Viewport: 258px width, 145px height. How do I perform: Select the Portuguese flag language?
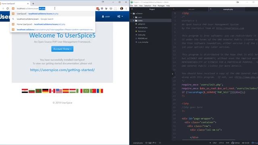coord(93,91)
